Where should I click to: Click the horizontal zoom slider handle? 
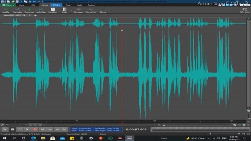coord(164,125)
